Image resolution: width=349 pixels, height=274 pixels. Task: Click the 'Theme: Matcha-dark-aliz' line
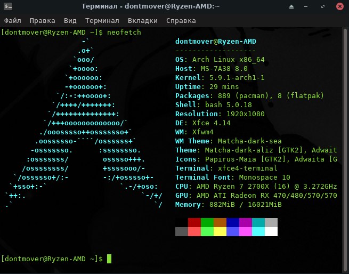point(256,150)
